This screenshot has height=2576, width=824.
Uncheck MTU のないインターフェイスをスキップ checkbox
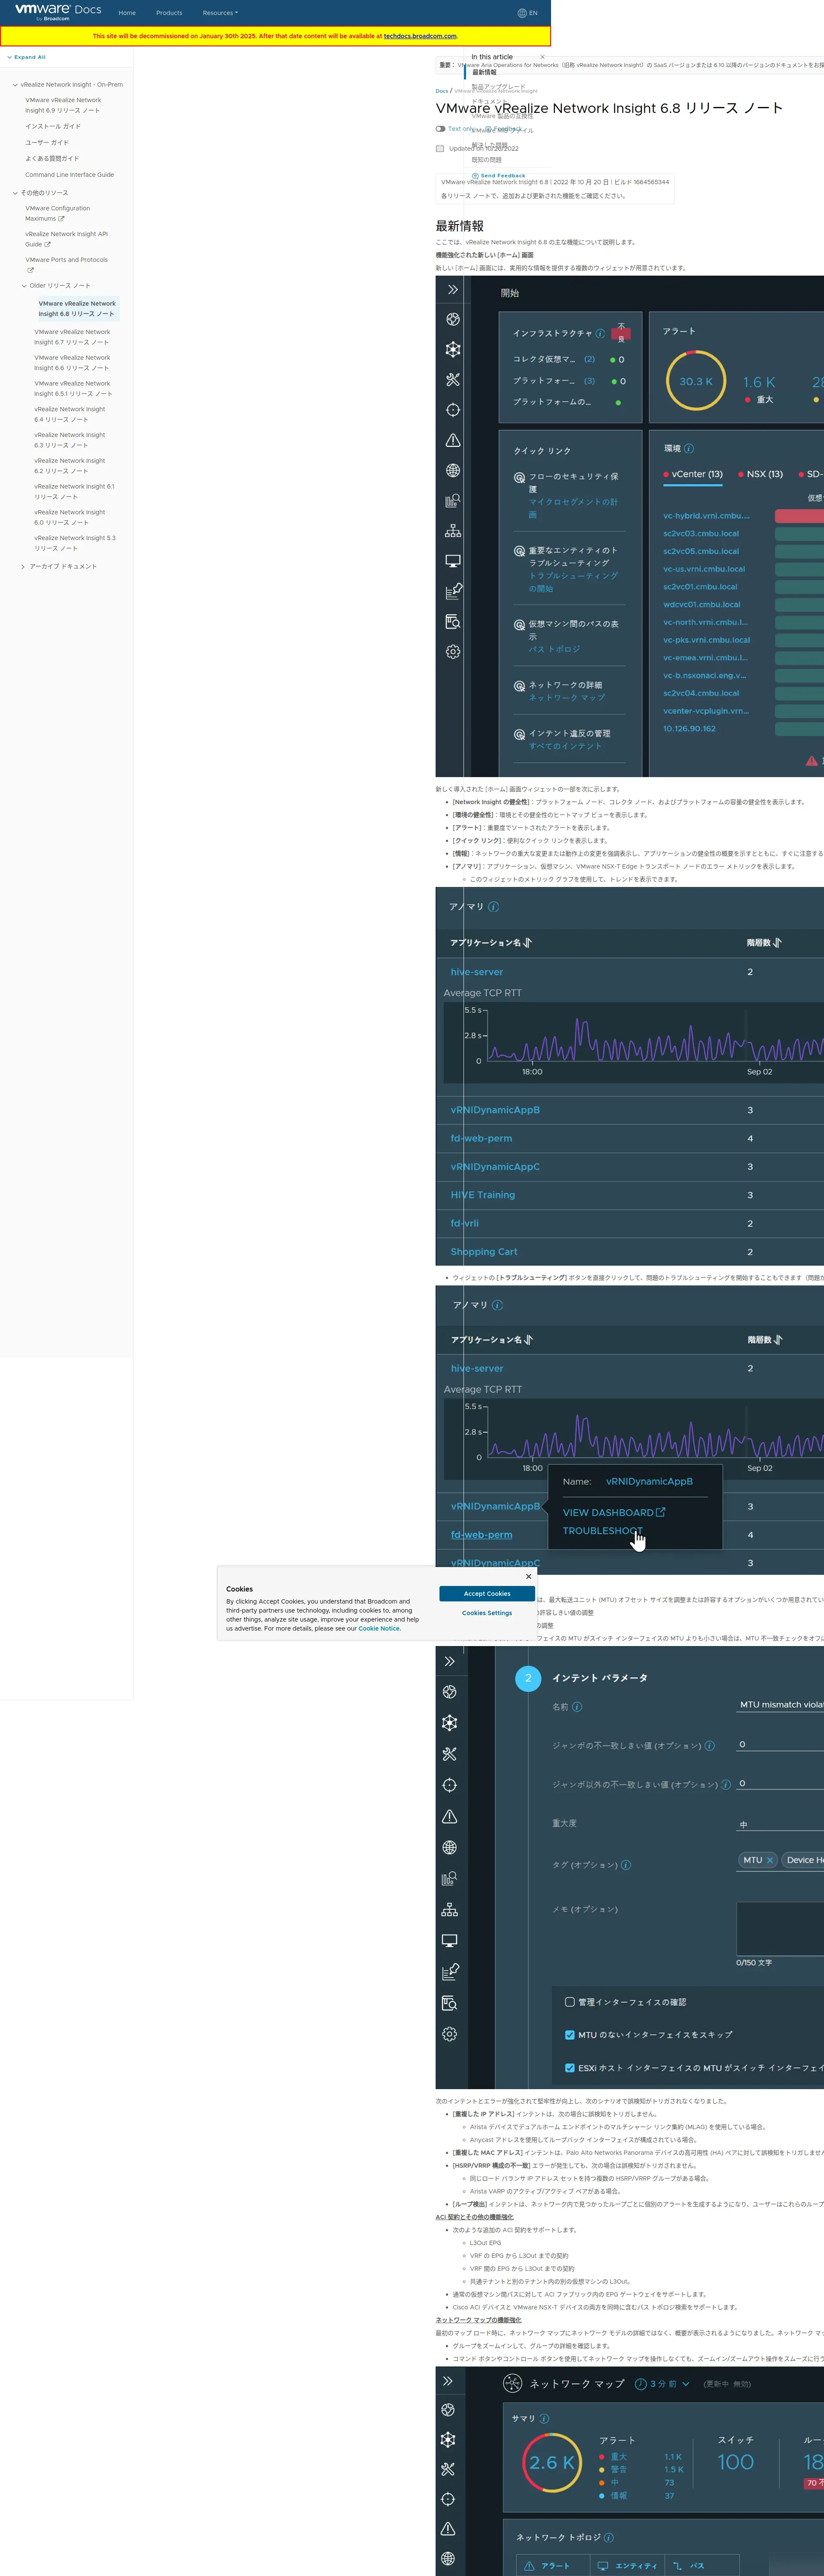pos(570,2034)
